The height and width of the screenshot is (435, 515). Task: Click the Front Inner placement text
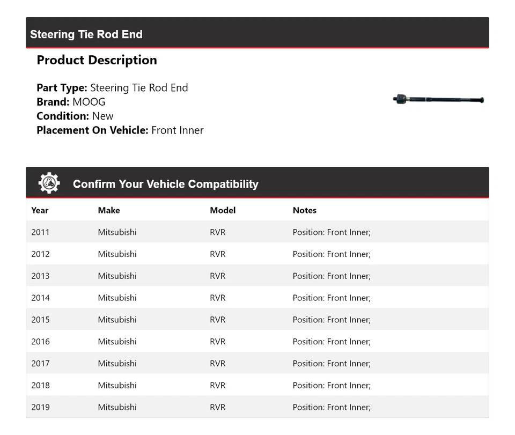tap(178, 130)
